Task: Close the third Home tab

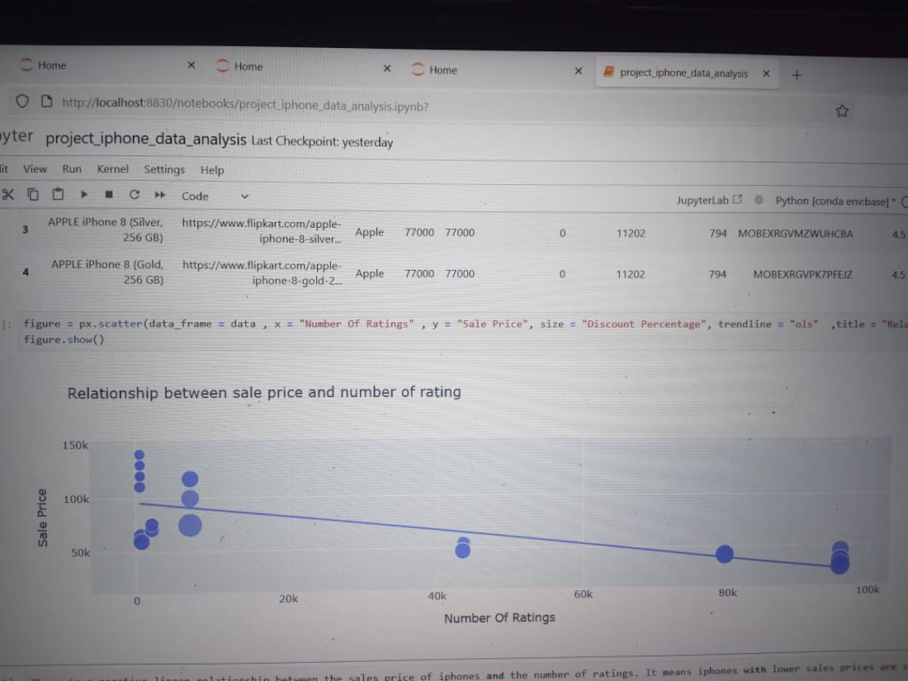Action: pos(578,71)
